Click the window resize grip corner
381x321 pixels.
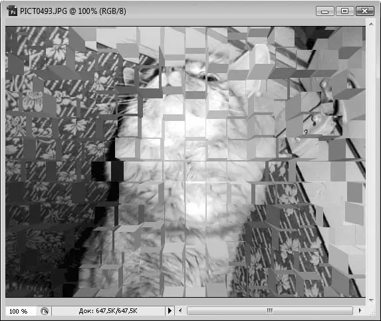click(373, 312)
